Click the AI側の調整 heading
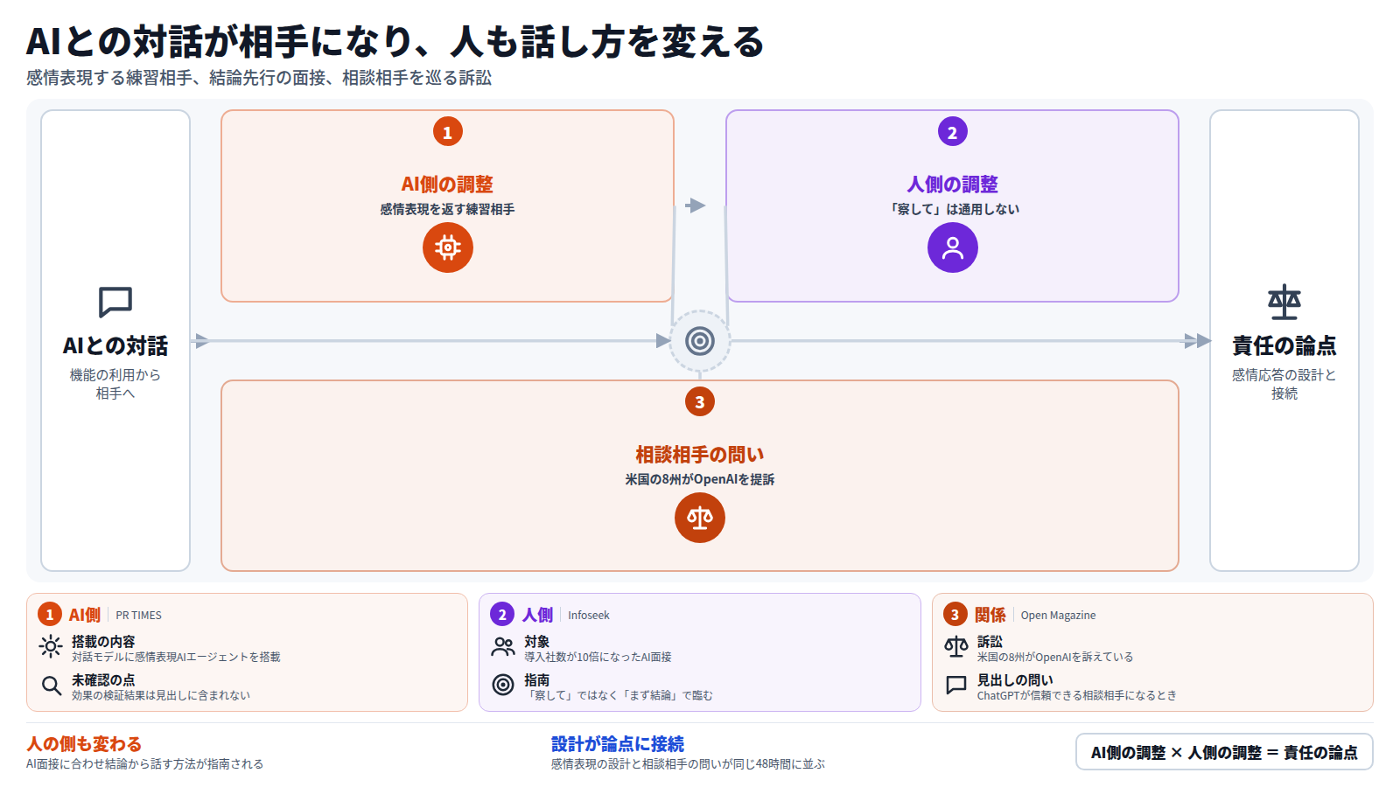Screen dimensions: 1400x787 tap(447, 185)
